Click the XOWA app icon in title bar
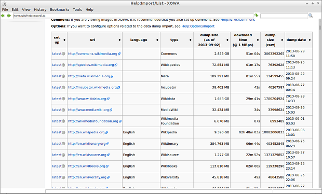 4,4
